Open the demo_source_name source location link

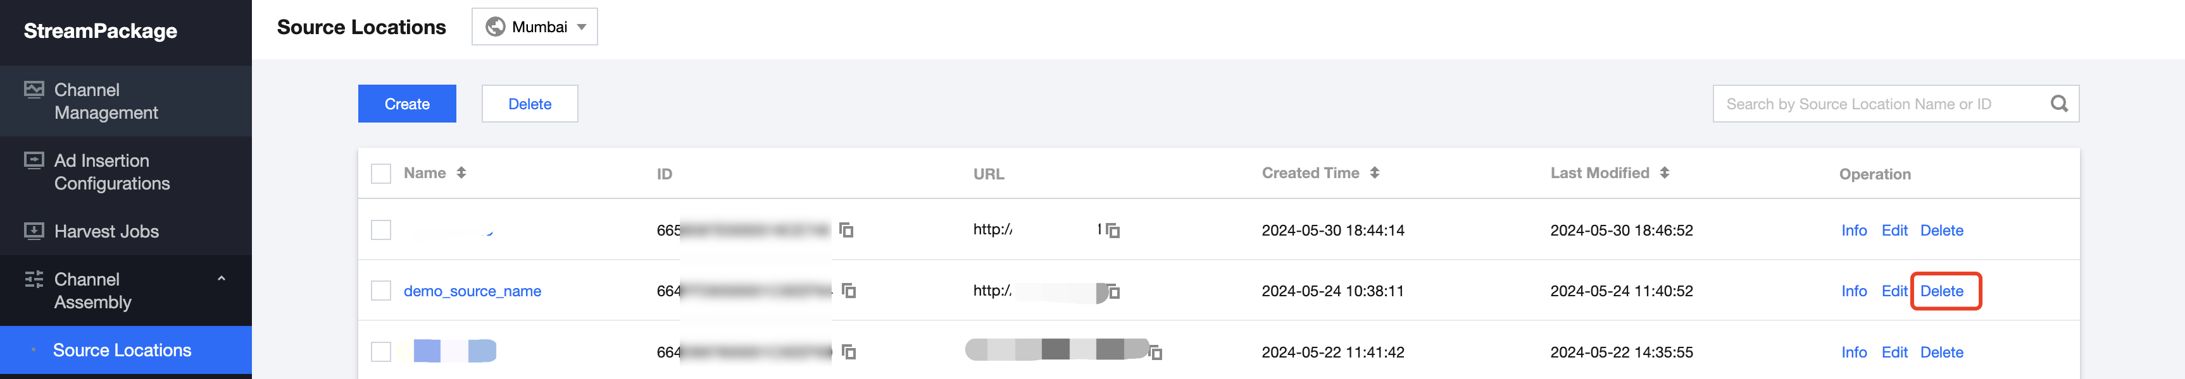click(472, 291)
